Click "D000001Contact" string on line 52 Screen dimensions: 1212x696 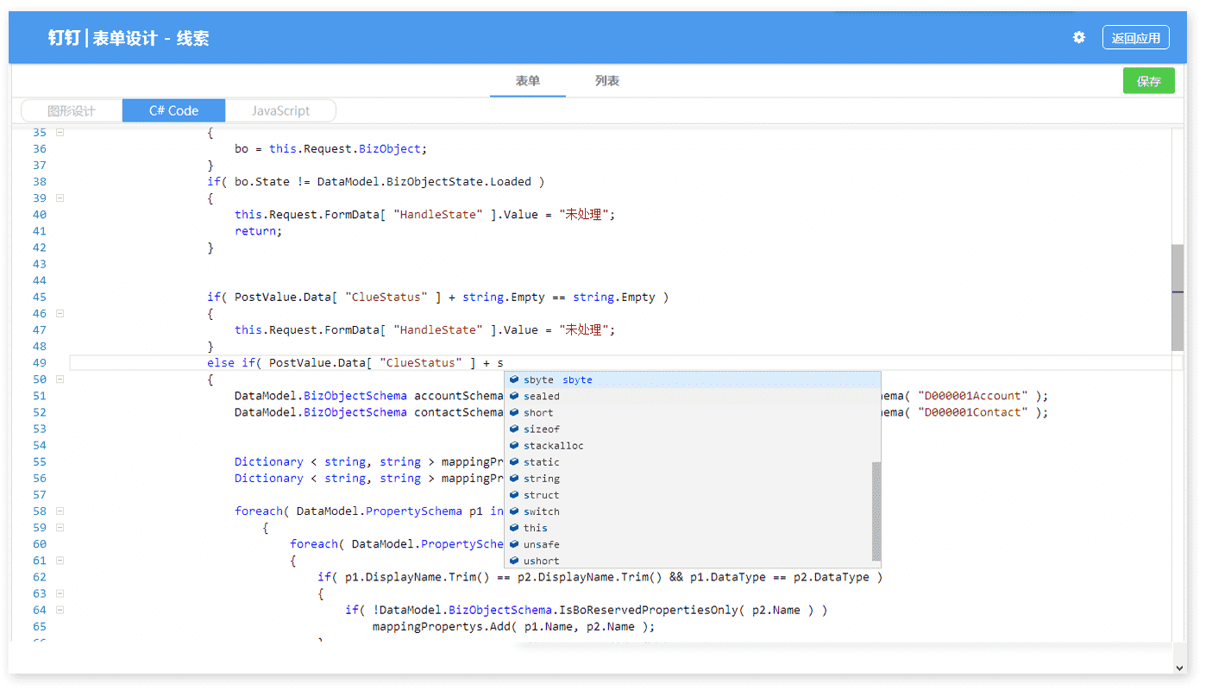973,412
